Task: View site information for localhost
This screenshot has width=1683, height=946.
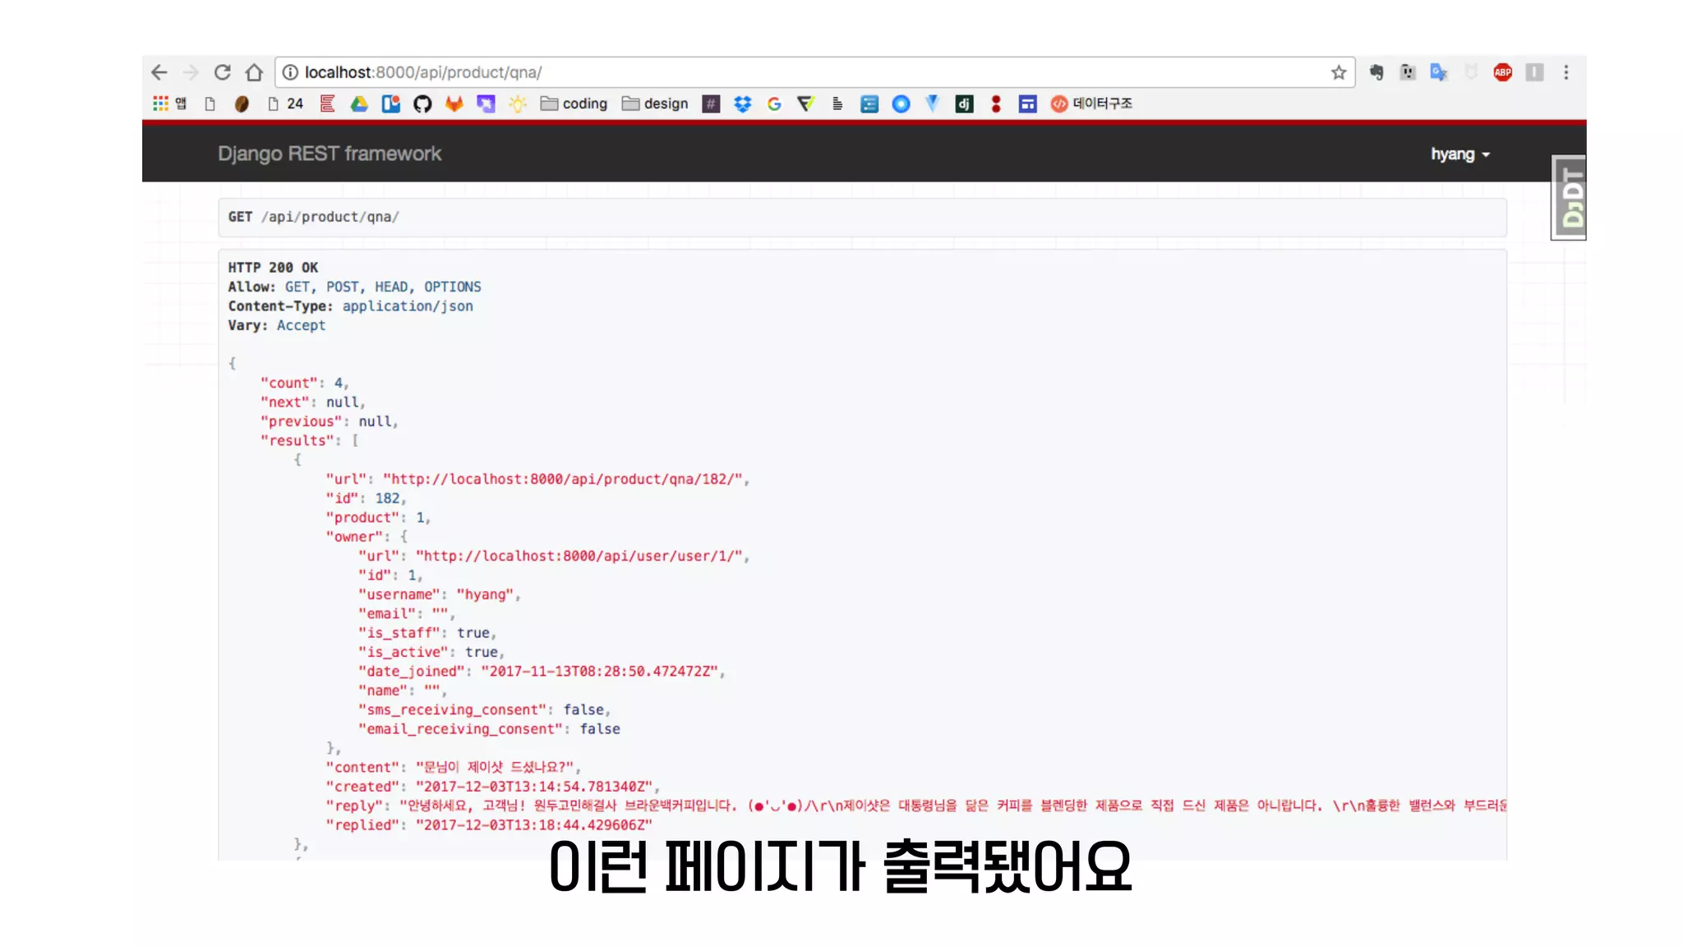Action: coord(290,72)
